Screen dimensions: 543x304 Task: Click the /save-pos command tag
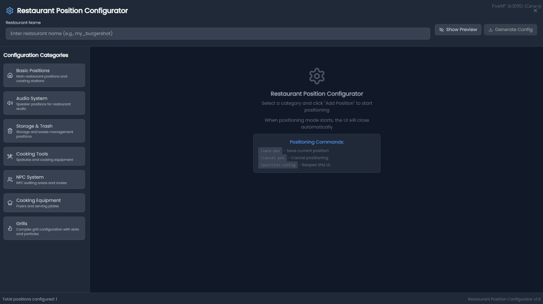coord(270,151)
